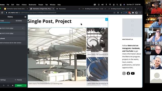The width and height of the screenshot is (162, 91).
Task: Click the Creative Cloud menu bar icon
Action: (x=95, y=5)
